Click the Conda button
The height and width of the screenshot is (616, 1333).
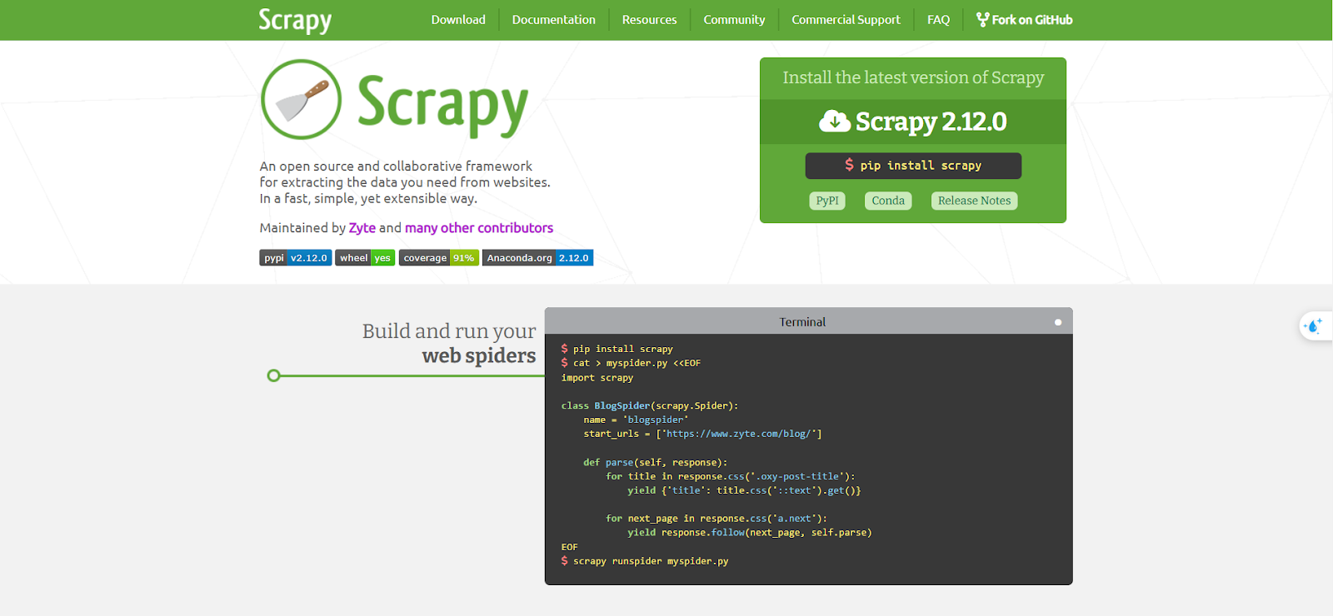(888, 201)
